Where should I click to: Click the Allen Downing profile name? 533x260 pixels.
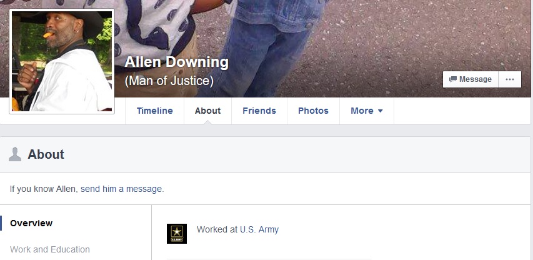(x=177, y=62)
